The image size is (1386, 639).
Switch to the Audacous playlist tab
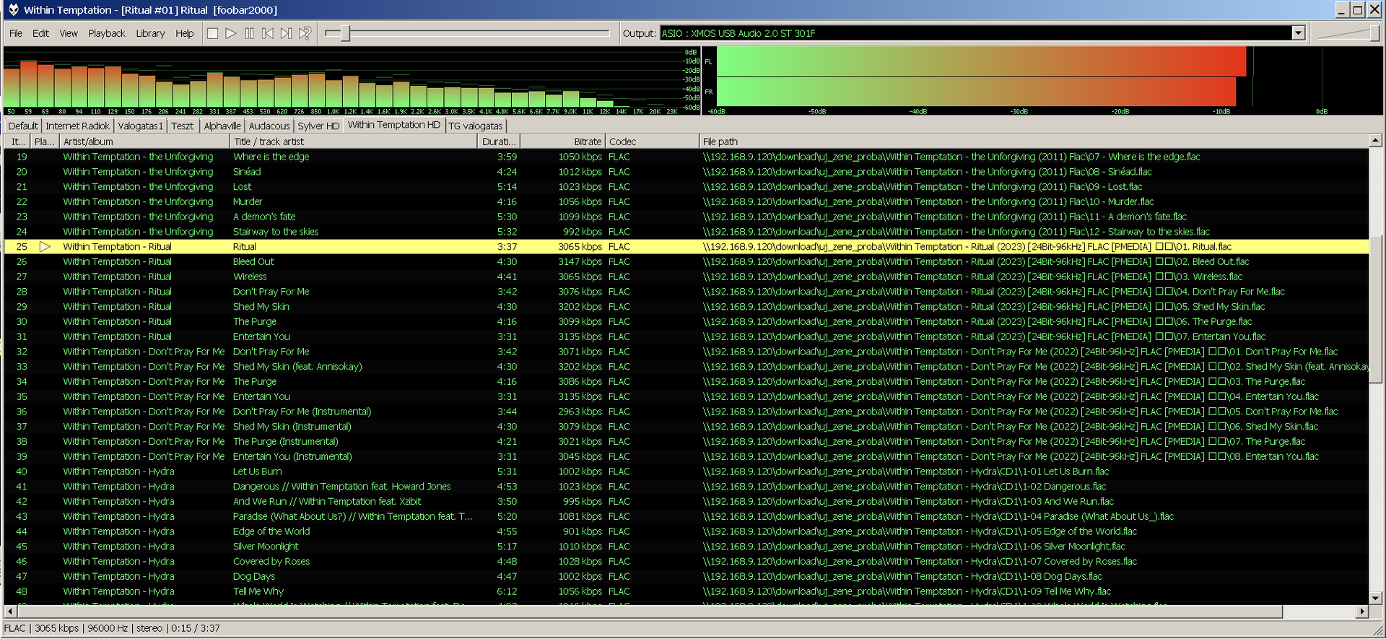269,126
